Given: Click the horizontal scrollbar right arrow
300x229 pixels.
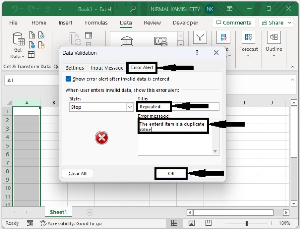Looking at the screenshot, I should (x=286, y=213).
